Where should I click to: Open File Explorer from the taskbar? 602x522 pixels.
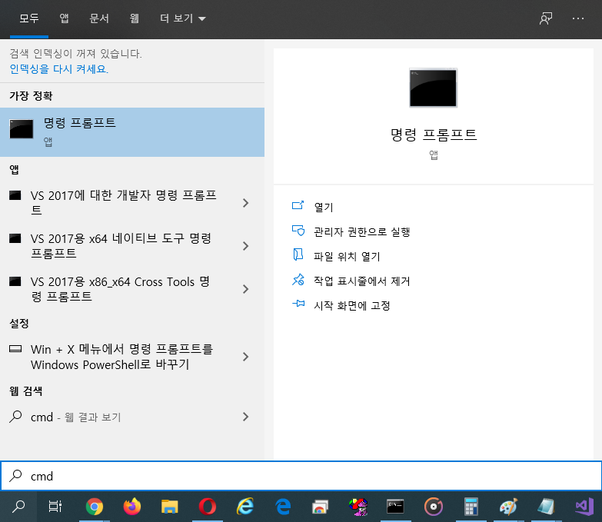(170, 507)
